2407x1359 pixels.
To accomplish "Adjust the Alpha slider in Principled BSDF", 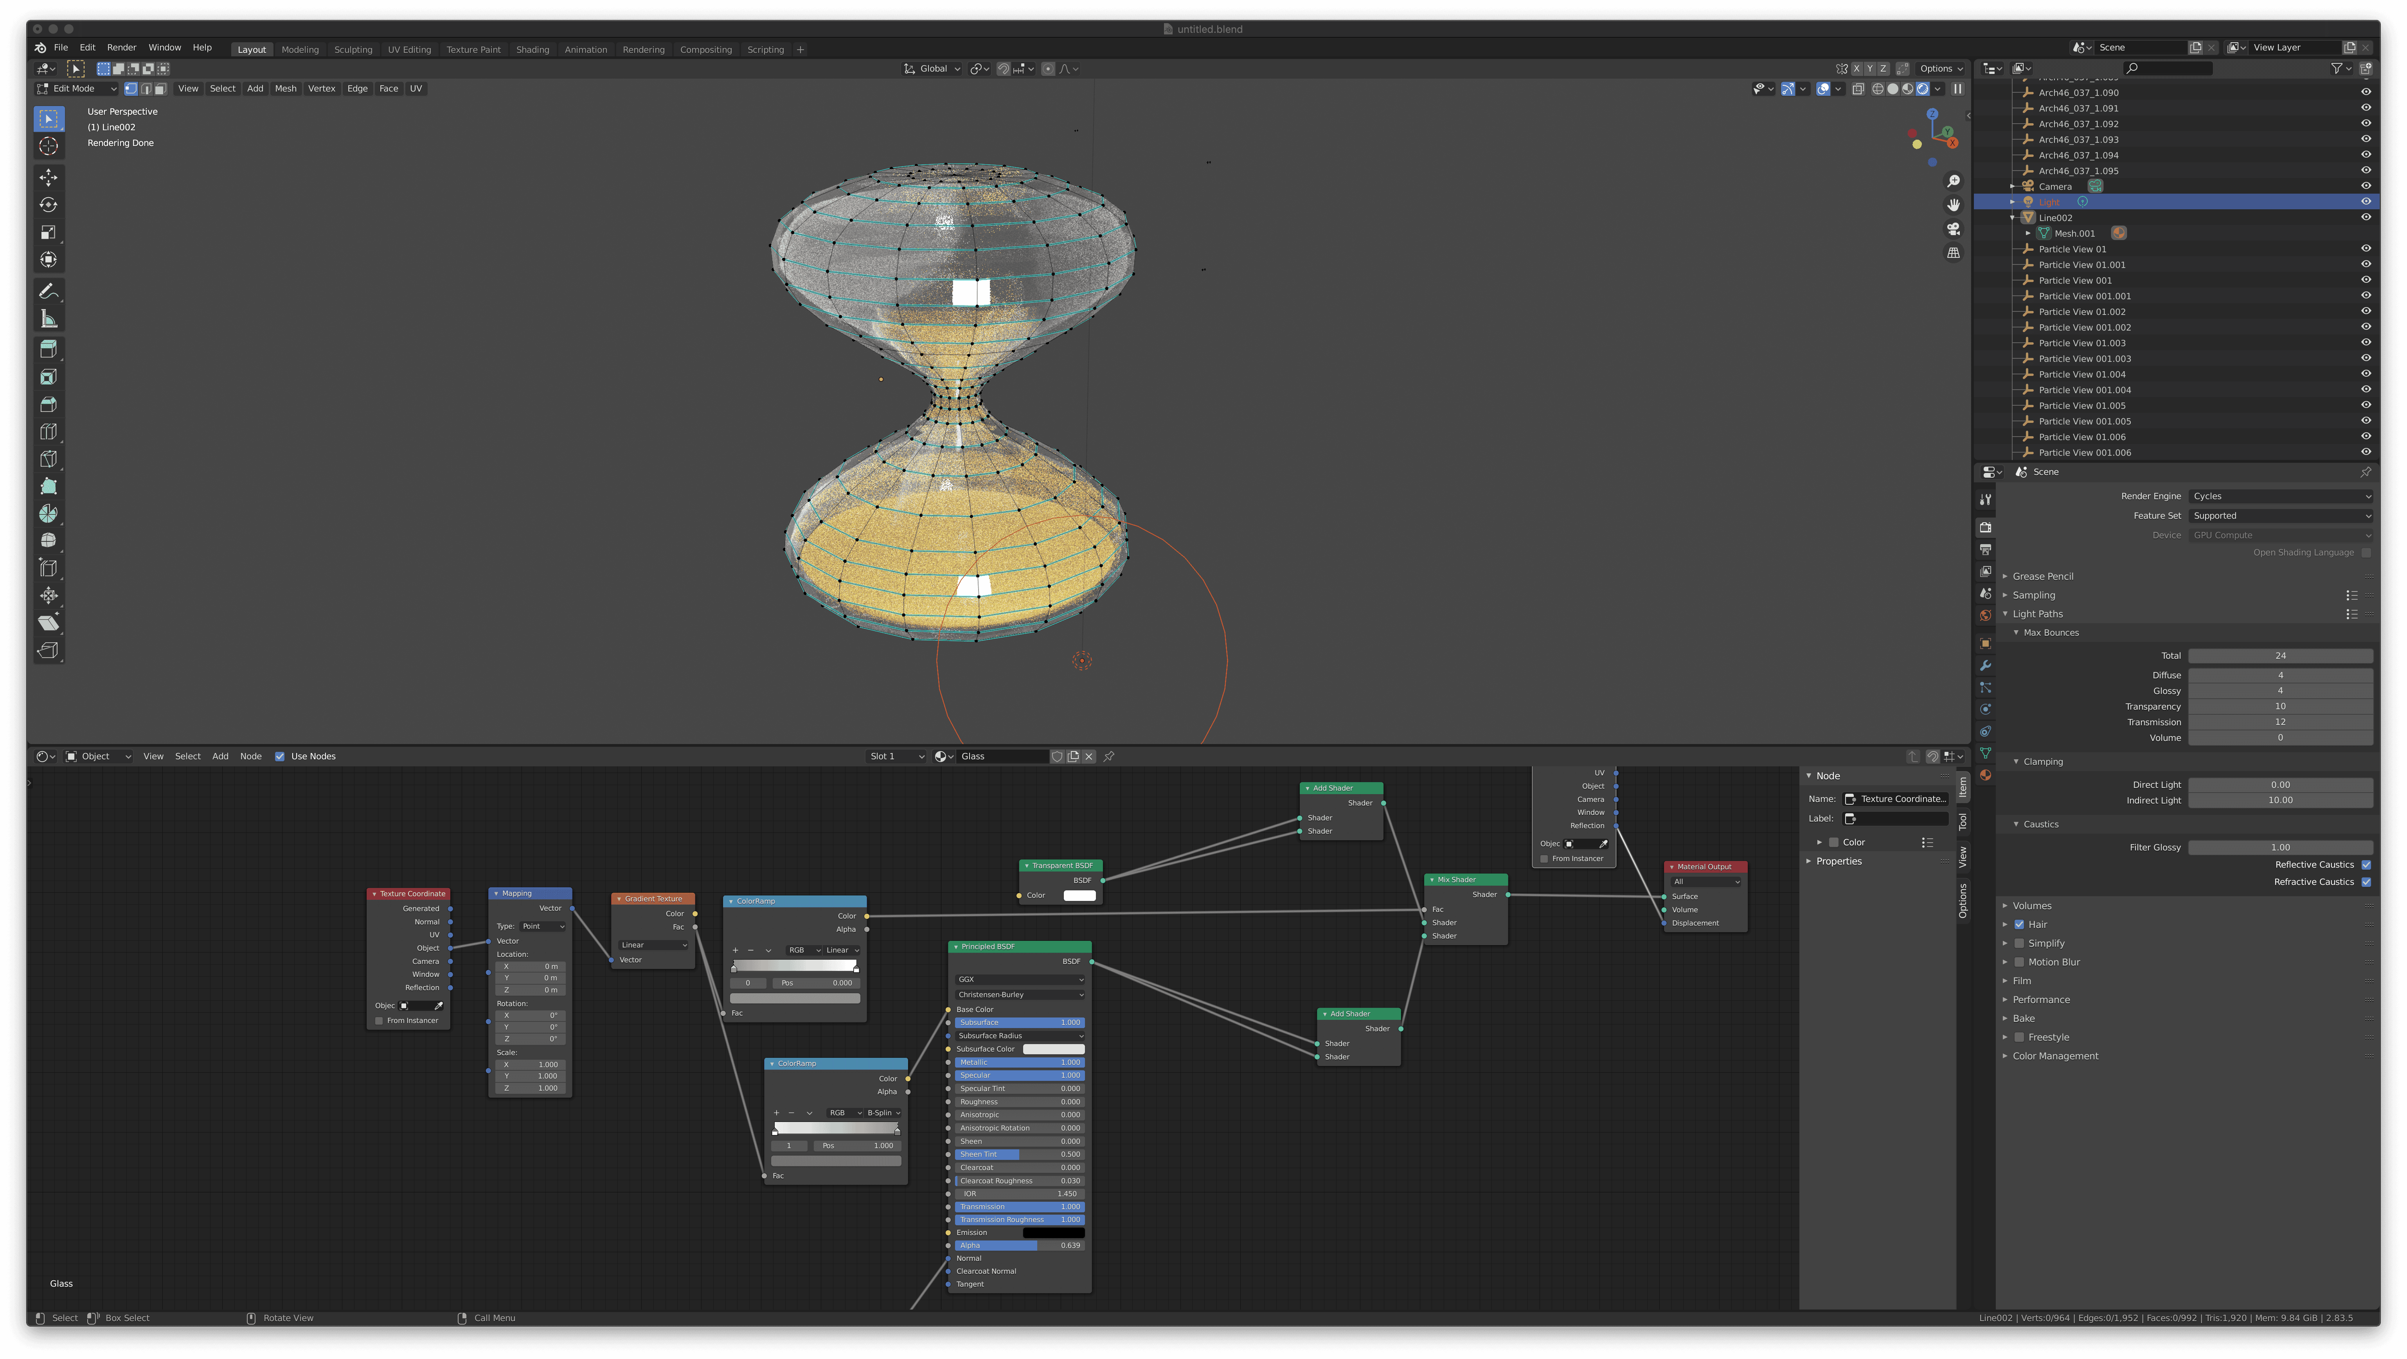I will (1020, 1246).
